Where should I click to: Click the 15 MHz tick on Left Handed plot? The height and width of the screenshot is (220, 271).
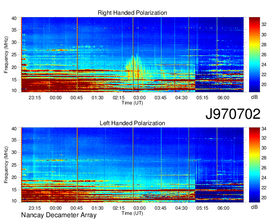coord(14,190)
